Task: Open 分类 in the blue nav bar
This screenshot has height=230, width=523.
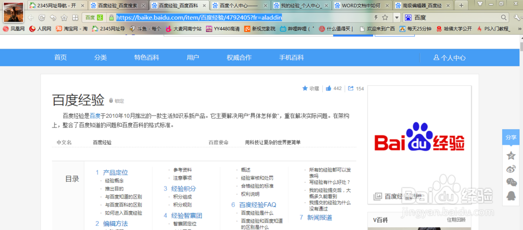Action: 100,57
